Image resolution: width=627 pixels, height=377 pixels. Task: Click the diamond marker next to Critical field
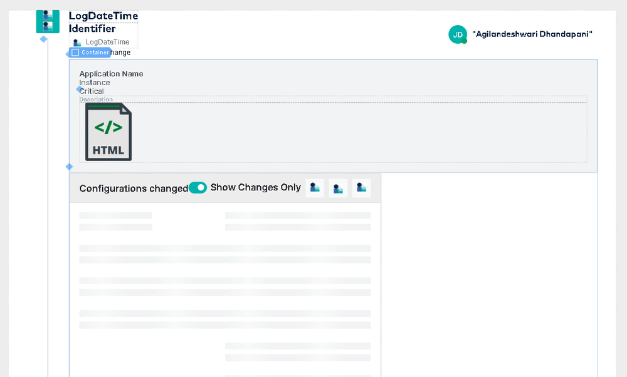coord(79,90)
